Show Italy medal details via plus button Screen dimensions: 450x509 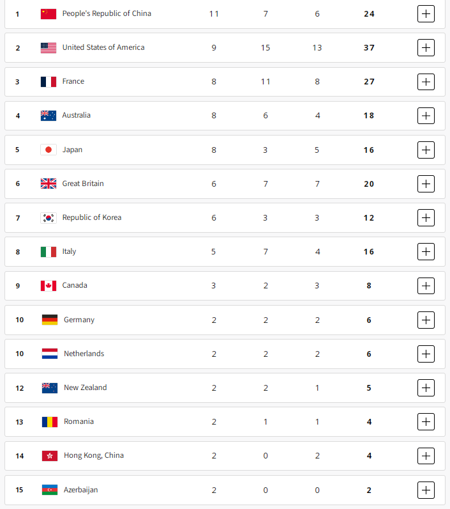pyautogui.click(x=426, y=251)
